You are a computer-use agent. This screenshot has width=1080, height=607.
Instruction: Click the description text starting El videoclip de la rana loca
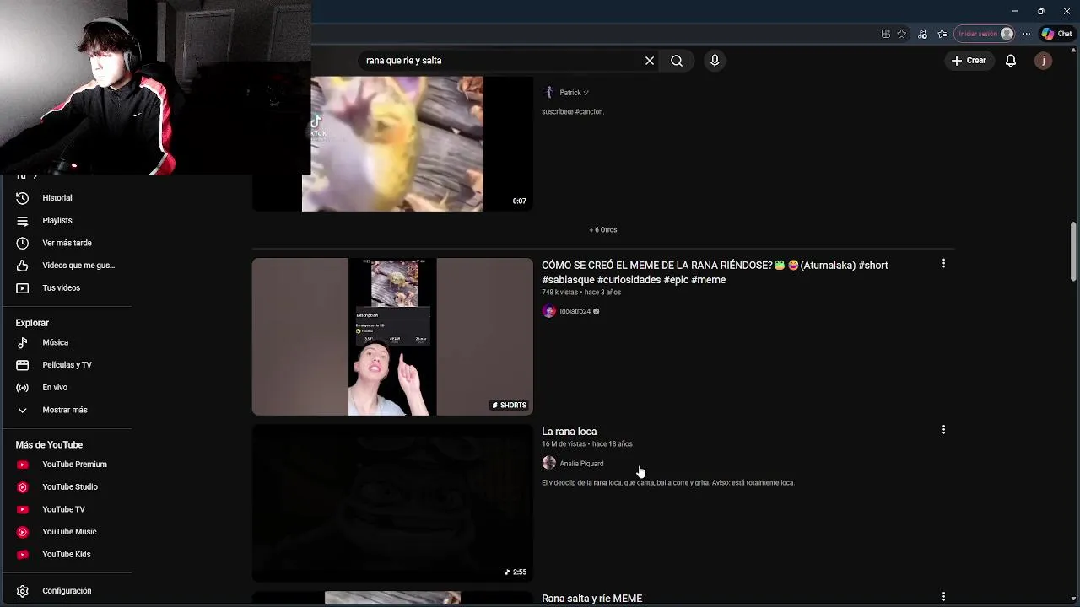tap(668, 483)
